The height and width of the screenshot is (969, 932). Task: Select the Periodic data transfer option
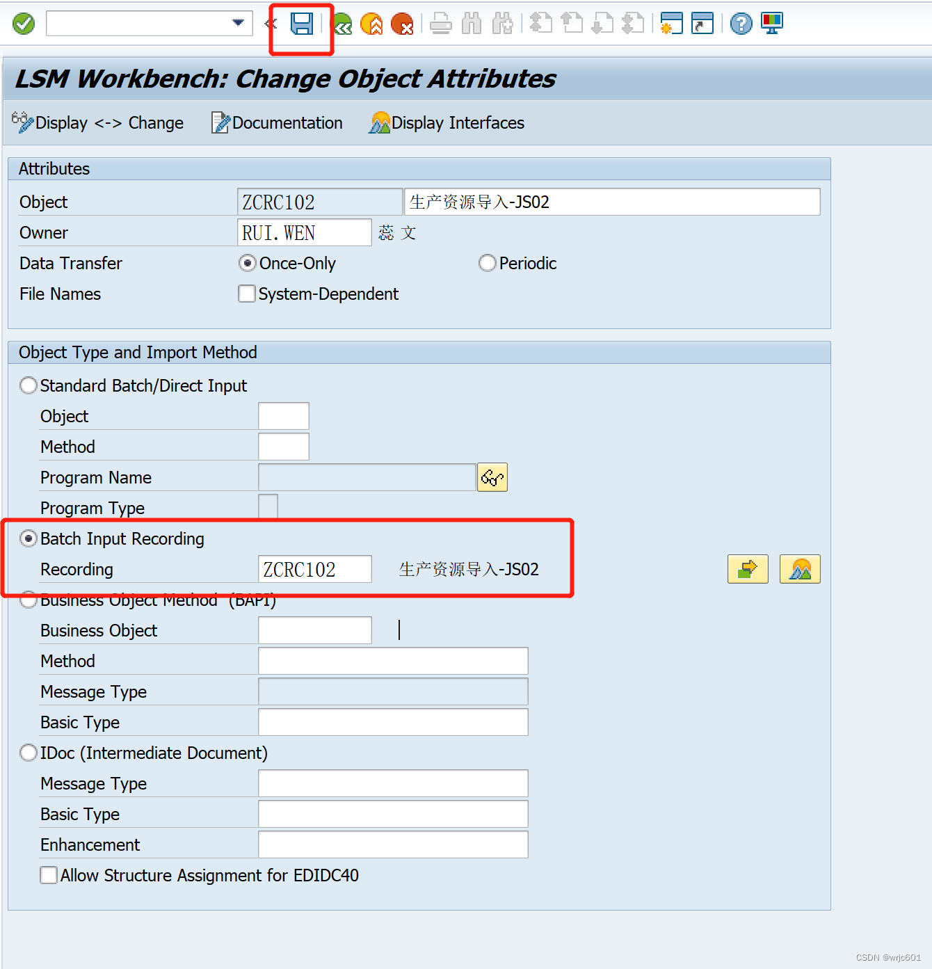[487, 263]
